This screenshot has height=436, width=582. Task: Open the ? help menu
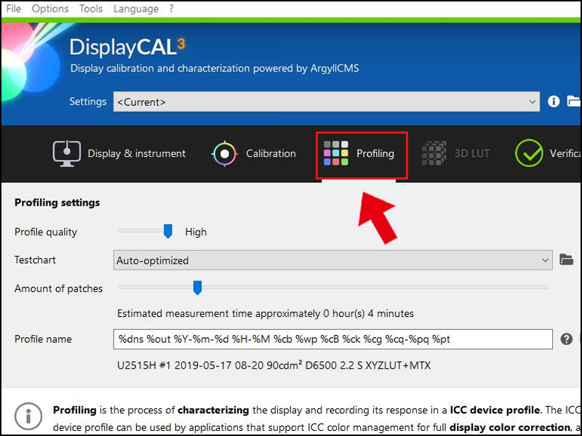171,9
